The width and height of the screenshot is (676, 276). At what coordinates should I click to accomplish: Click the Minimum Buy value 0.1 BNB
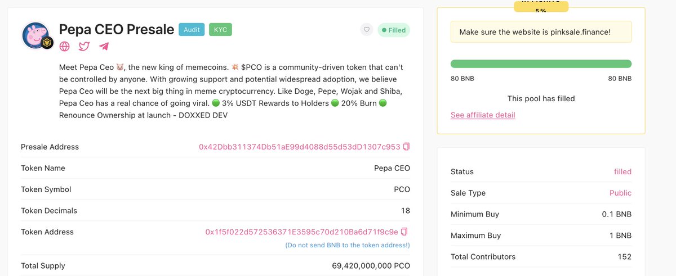point(616,214)
